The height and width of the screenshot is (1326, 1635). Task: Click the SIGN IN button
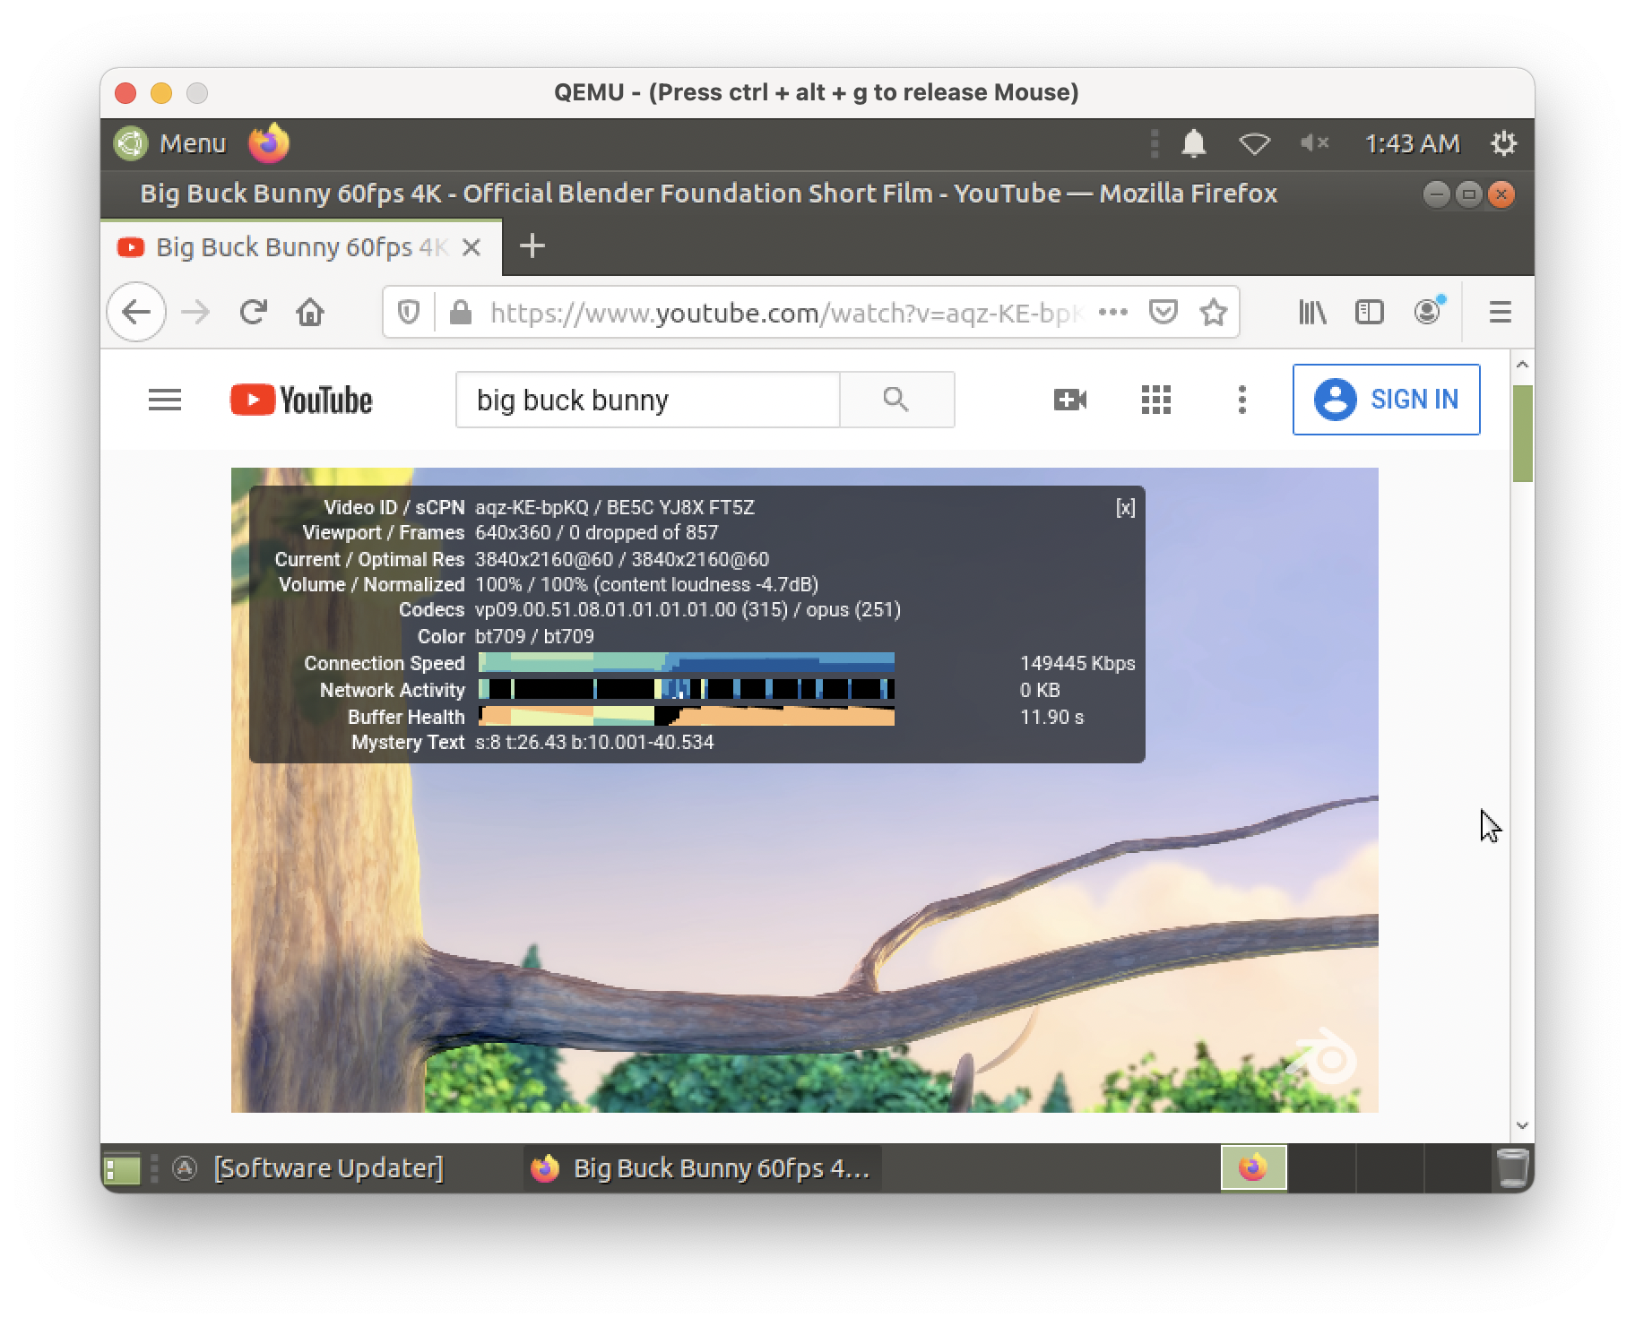1387,400
